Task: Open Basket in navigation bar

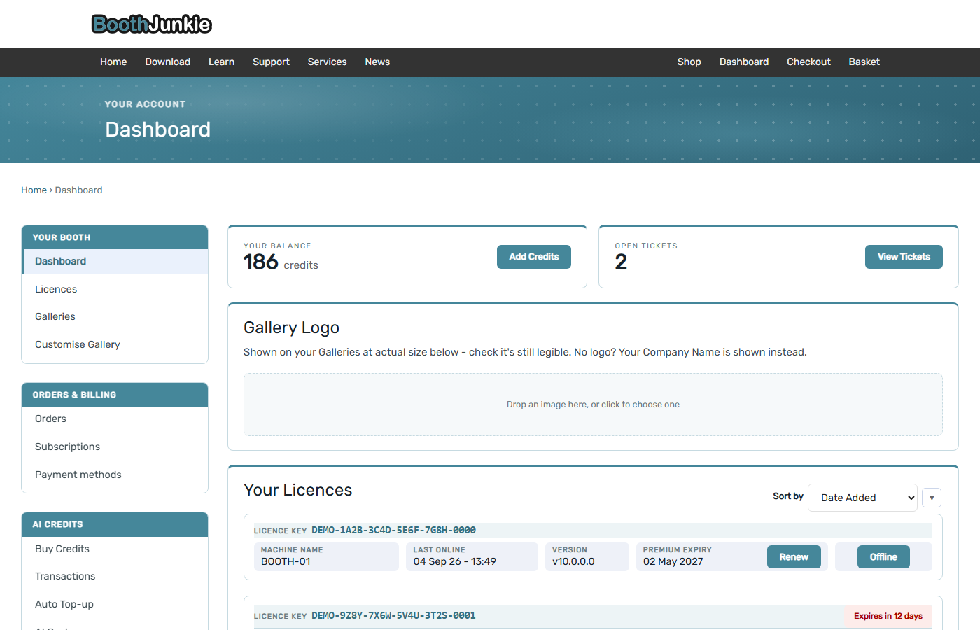Action: pyautogui.click(x=864, y=62)
